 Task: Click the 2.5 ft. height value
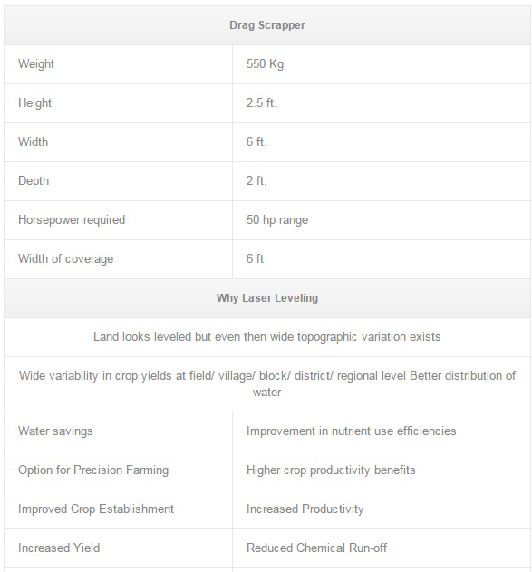(x=261, y=102)
